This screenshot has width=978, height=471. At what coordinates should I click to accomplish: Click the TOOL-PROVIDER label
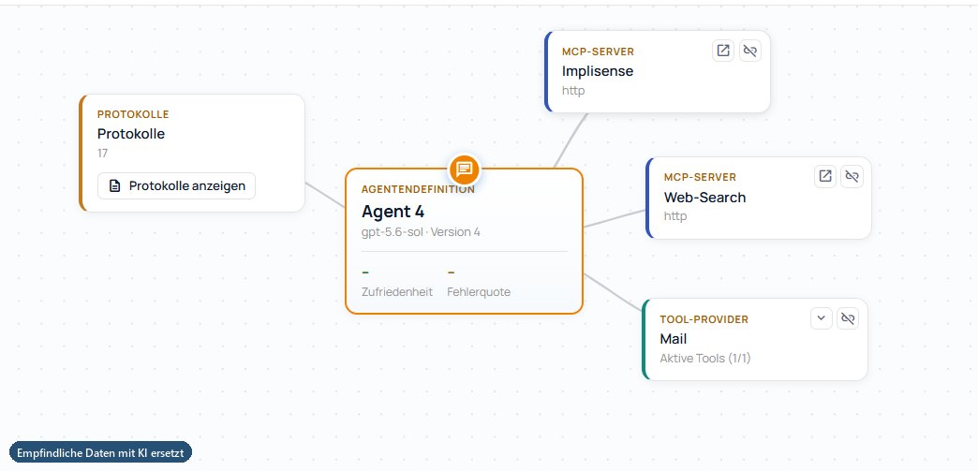coord(704,319)
